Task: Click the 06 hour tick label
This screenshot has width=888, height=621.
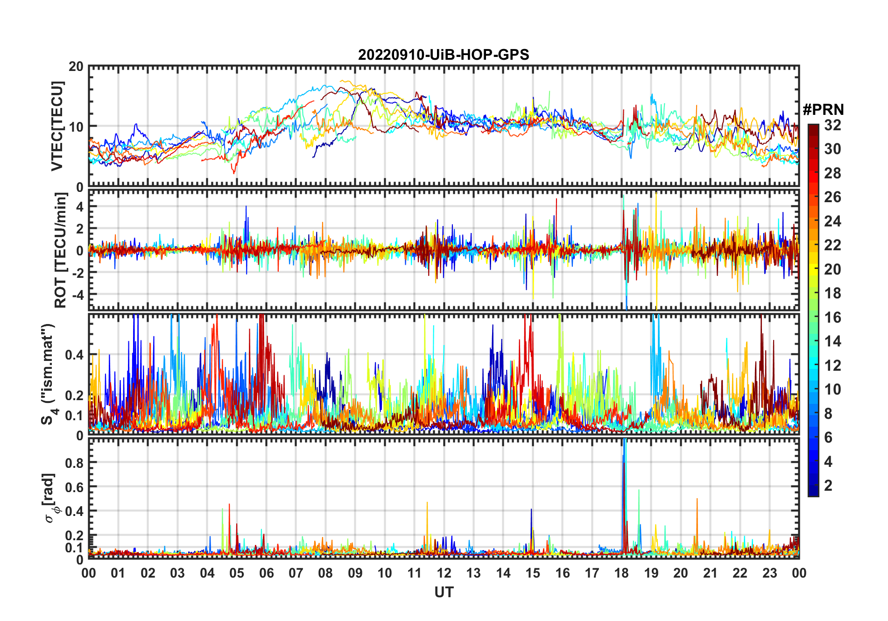Action: tap(266, 573)
